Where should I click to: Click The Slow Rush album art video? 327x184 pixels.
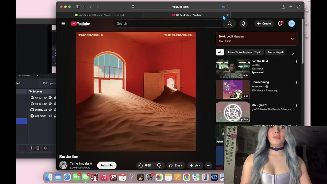point(136,91)
